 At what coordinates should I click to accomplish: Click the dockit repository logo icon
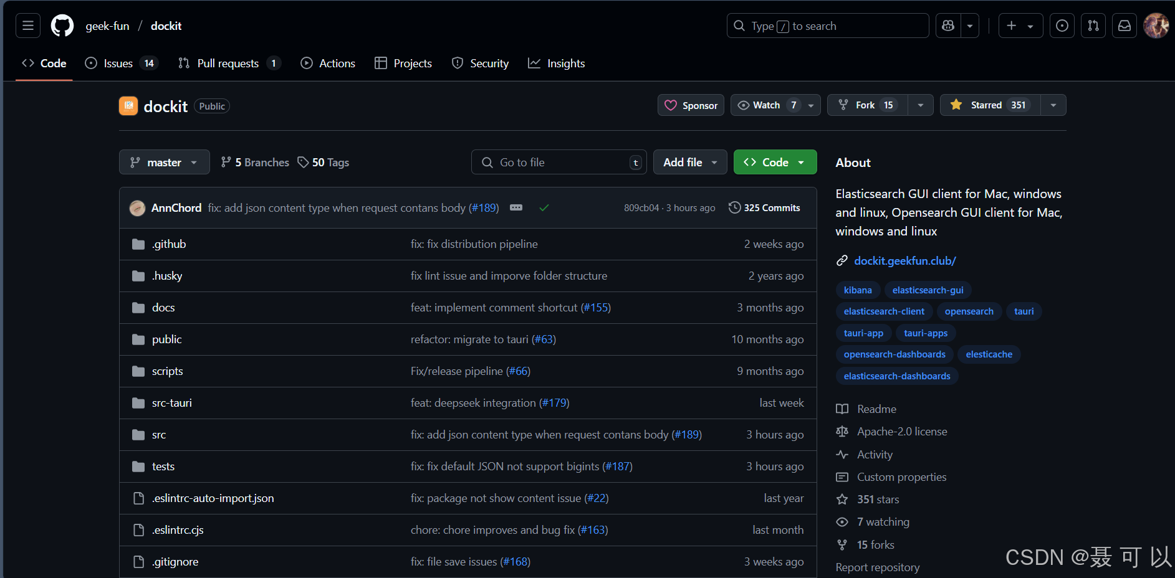[x=128, y=106]
